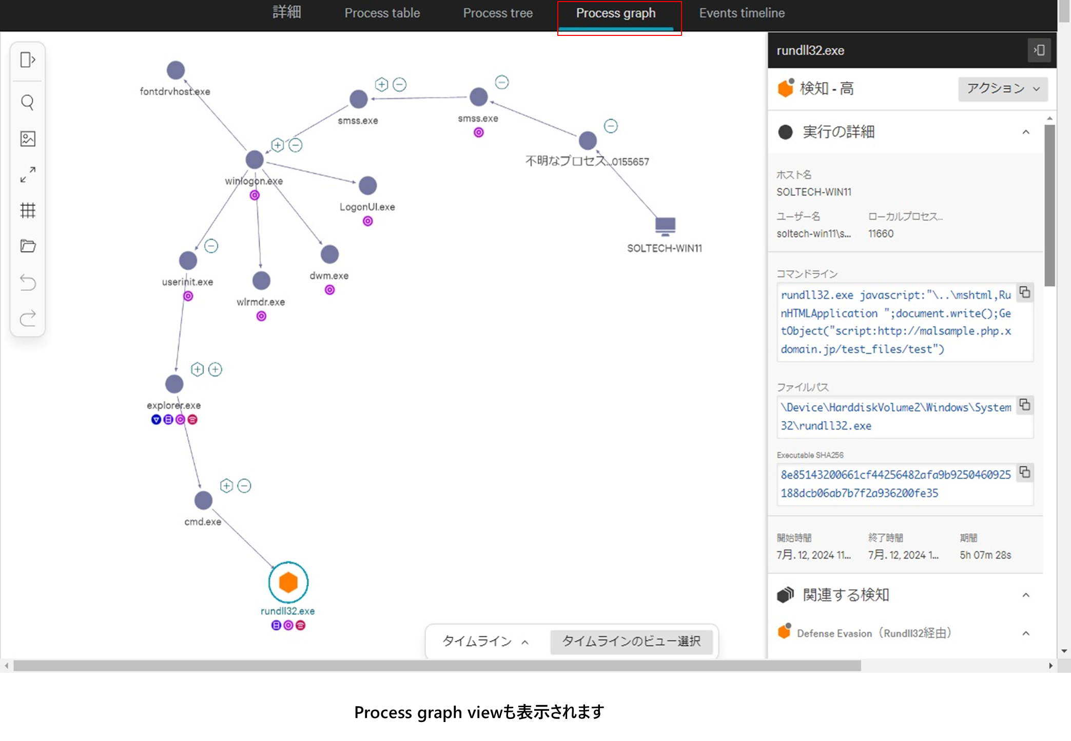Viewport: 1071px width, 741px height.
Task: Collapse children of userinit.exe node
Action: 211,246
